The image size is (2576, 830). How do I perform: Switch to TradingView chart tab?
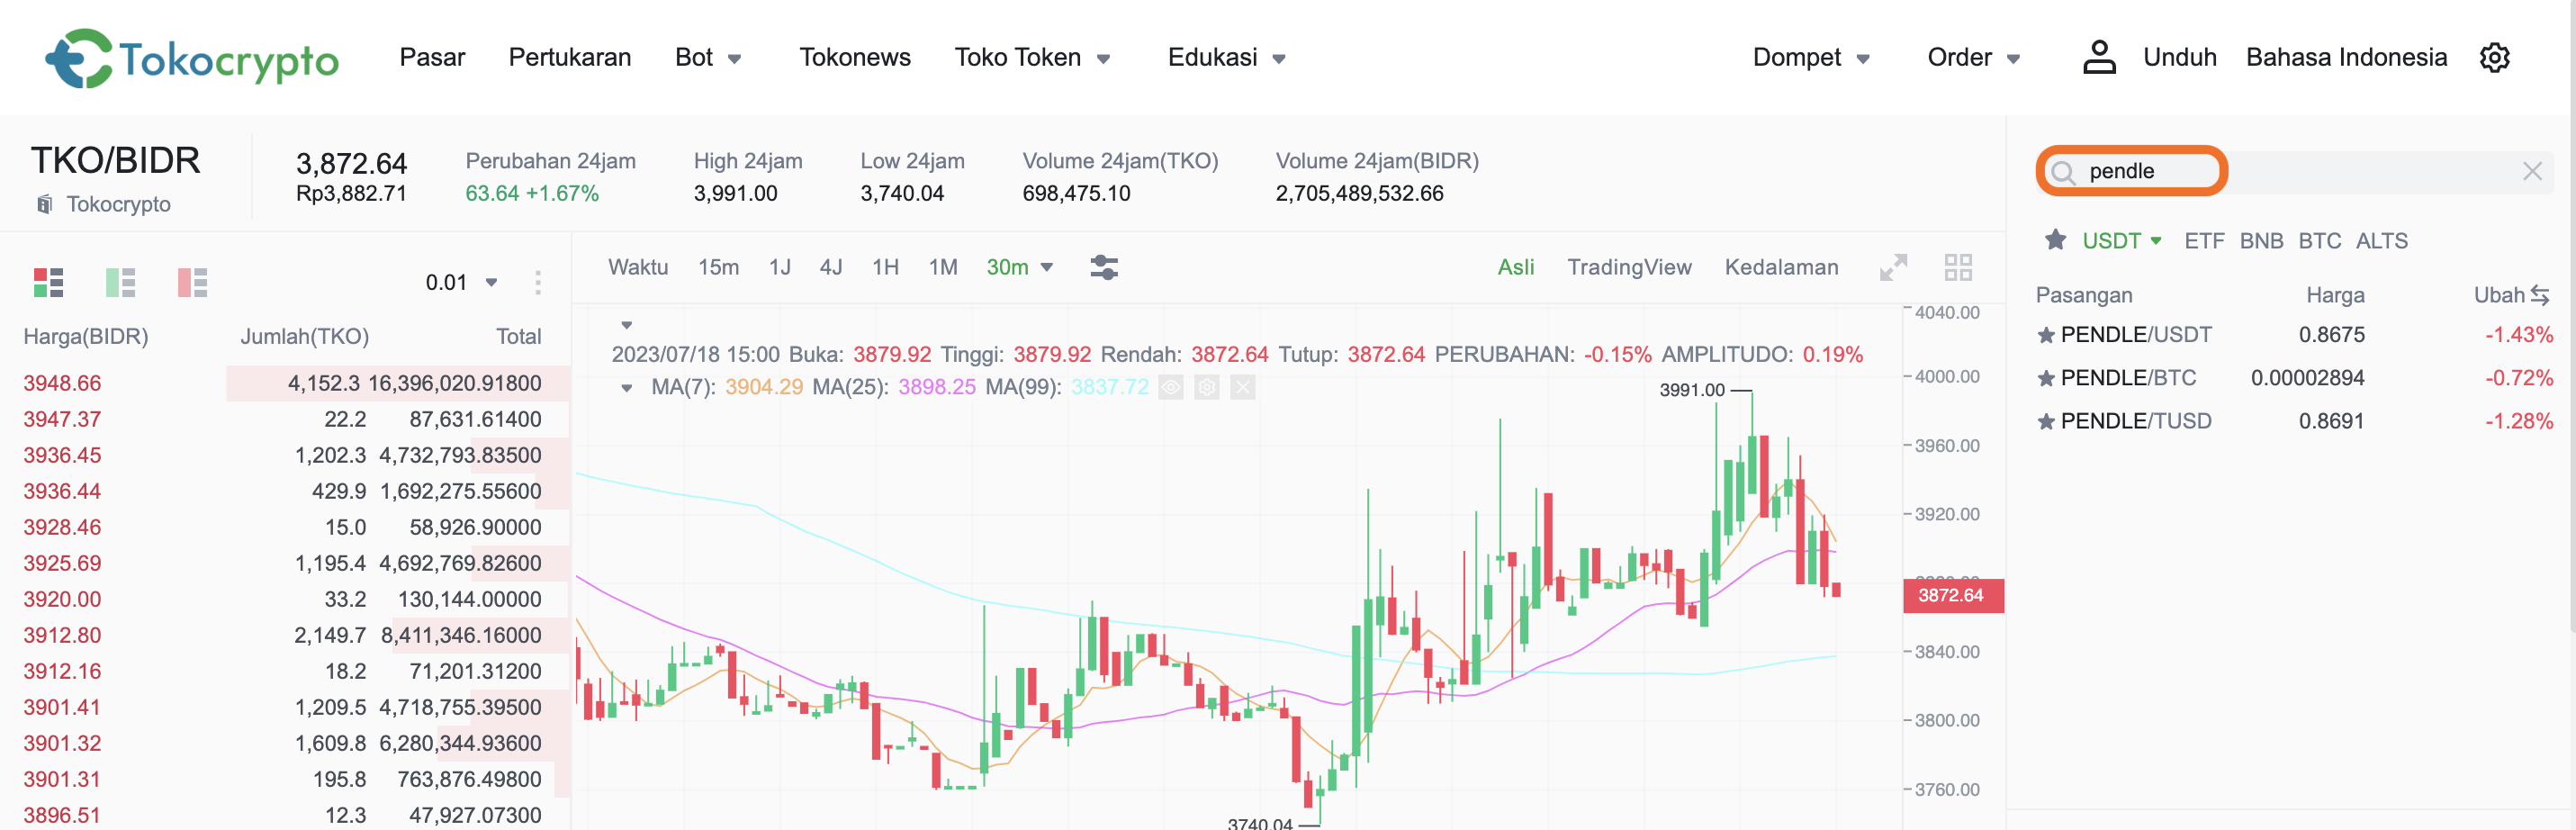(1628, 267)
